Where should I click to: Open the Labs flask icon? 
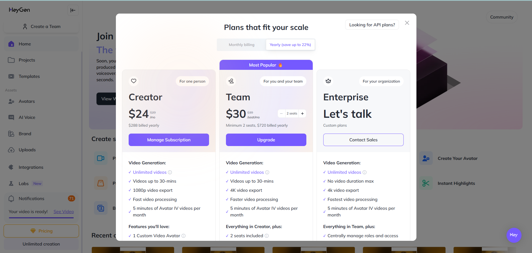pos(11,183)
